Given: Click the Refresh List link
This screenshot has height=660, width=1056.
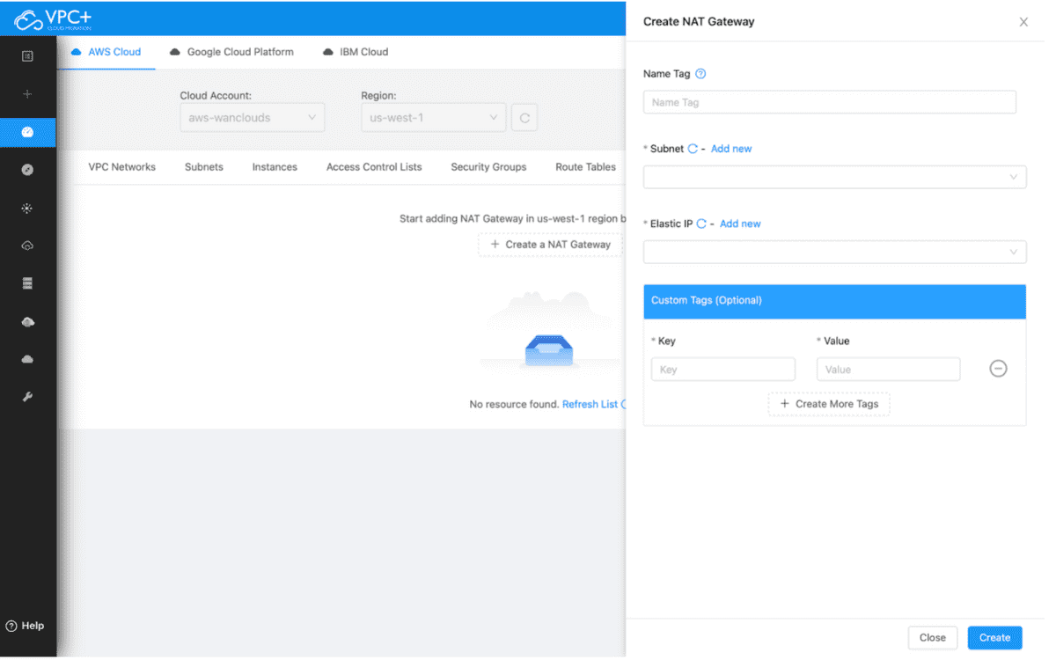Looking at the screenshot, I should (x=590, y=405).
